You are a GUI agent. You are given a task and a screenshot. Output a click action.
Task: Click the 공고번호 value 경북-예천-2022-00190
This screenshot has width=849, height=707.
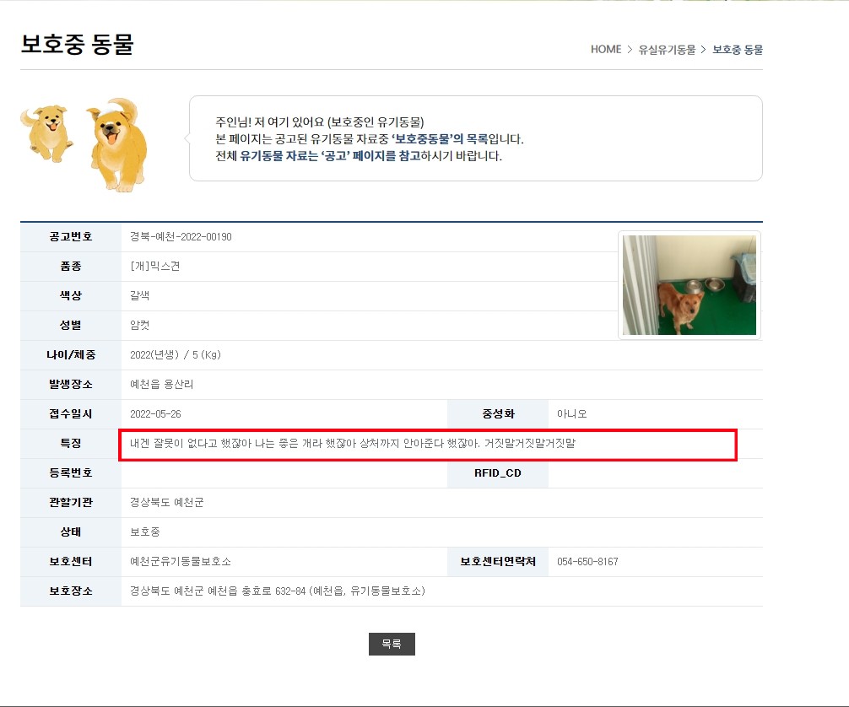(x=181, y=236)
